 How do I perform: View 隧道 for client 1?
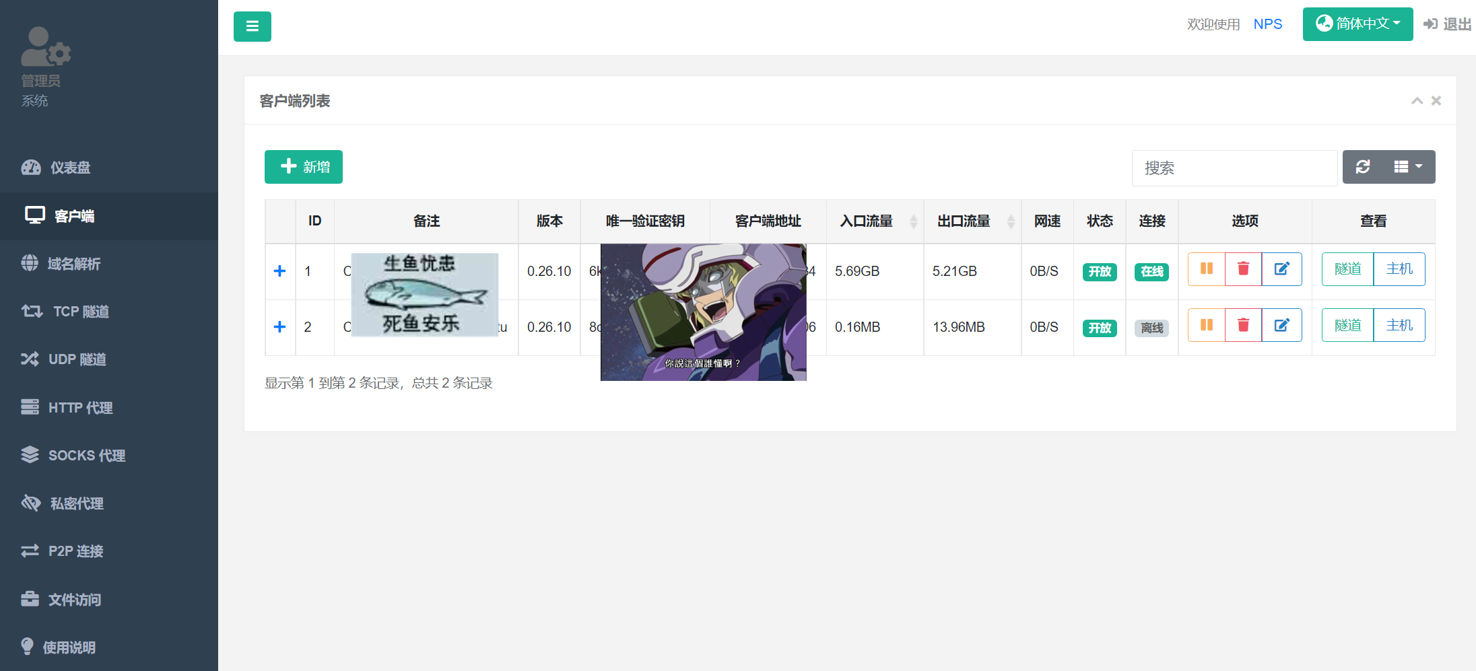tap(1347, 269)
